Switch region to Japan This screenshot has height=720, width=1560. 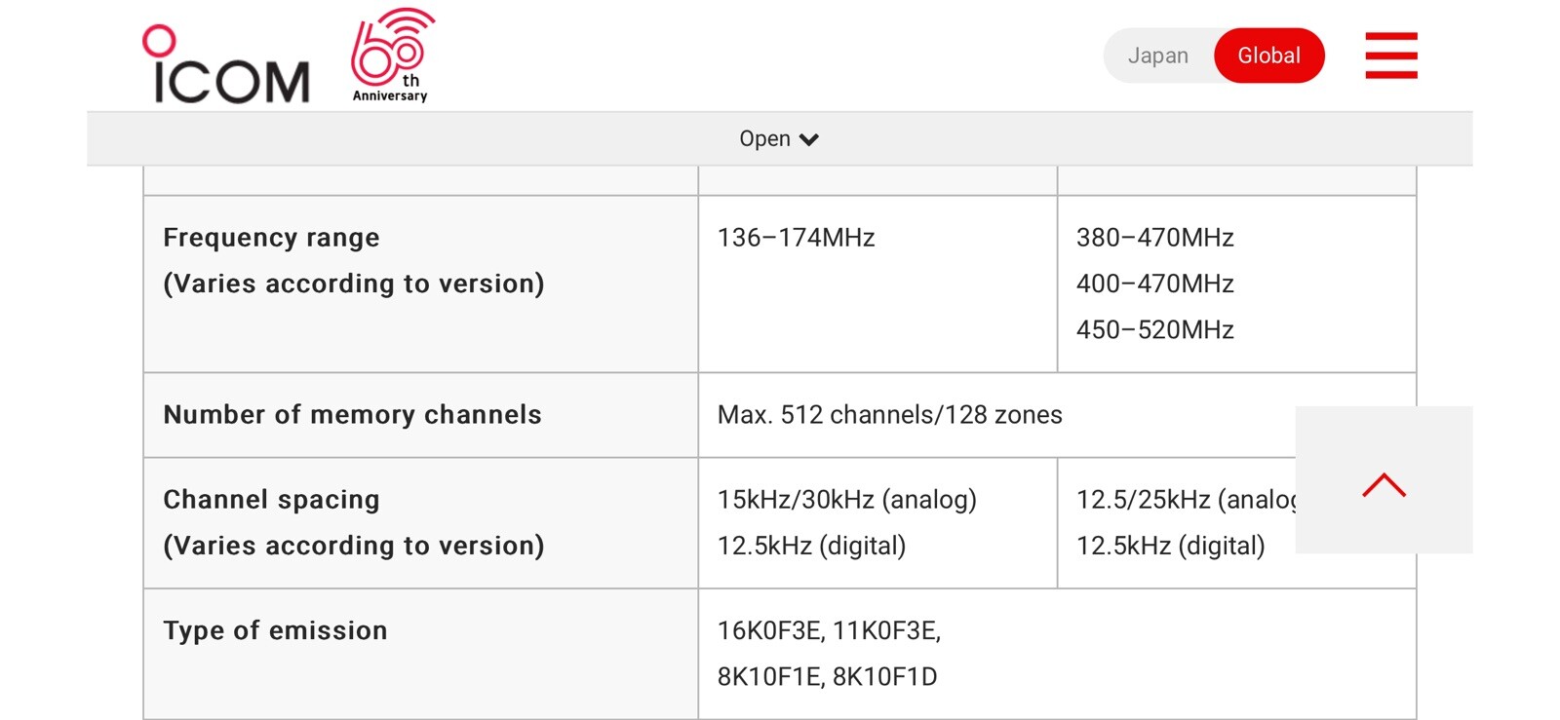coord(1158,56)
